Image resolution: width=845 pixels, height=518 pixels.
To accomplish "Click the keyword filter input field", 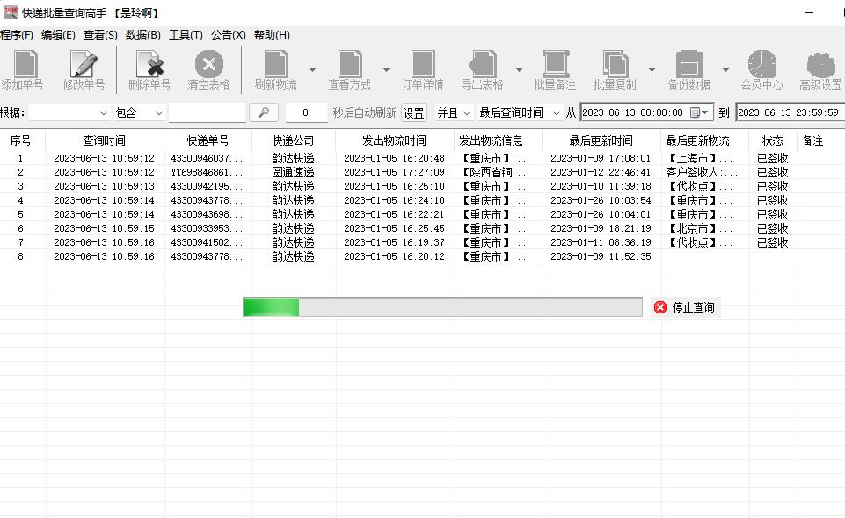I will (x=209, y=112).
